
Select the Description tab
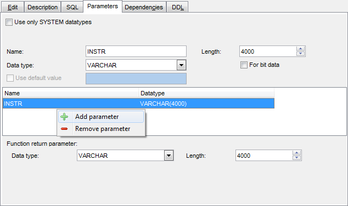pos(42,7)
